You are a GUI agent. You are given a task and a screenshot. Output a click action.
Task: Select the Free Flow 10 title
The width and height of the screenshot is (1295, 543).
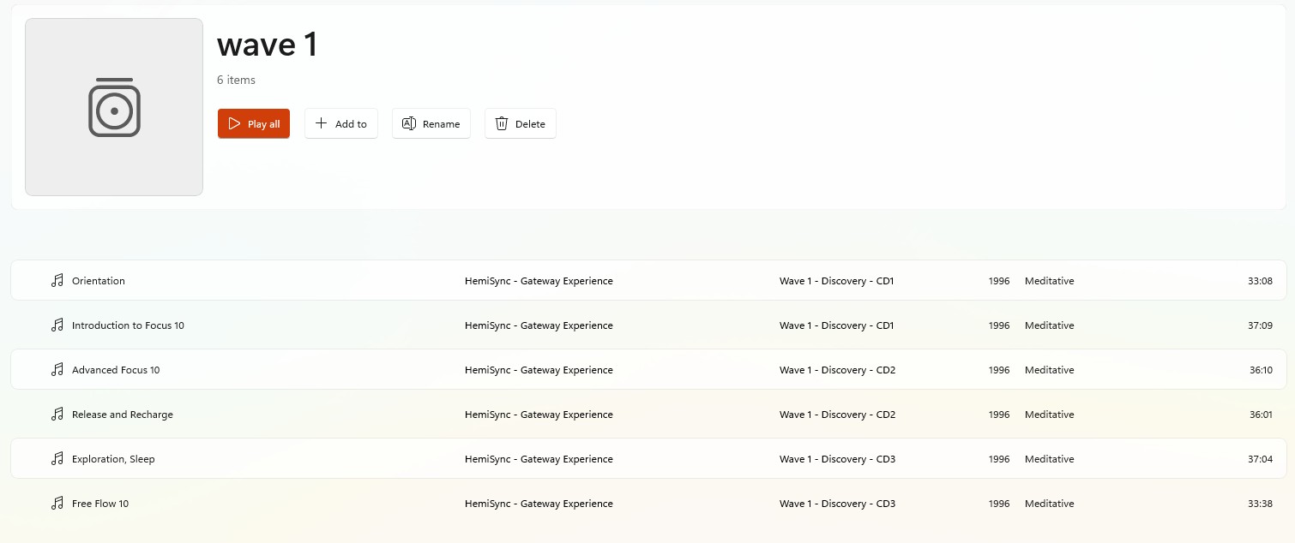(x=100, y=504)
